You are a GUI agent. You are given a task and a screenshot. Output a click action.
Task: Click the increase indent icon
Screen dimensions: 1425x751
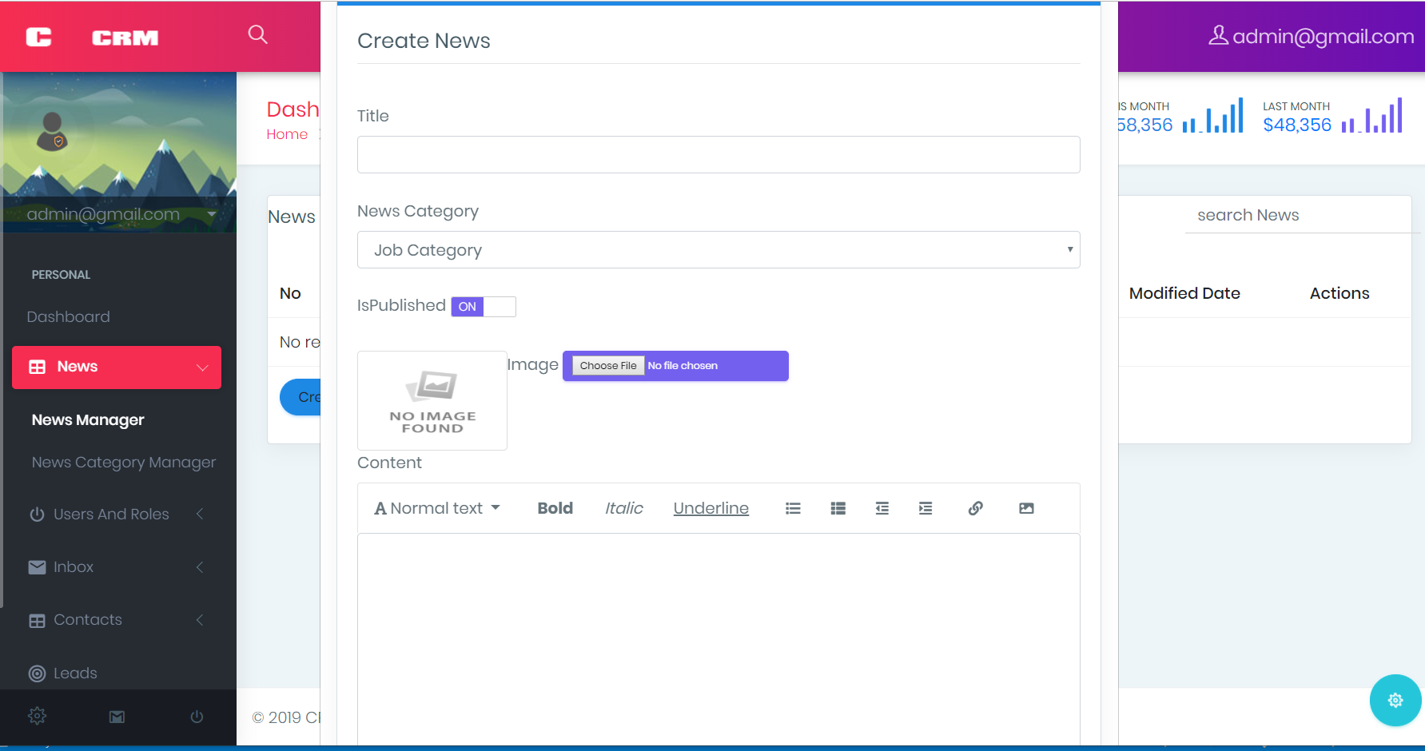925,508
